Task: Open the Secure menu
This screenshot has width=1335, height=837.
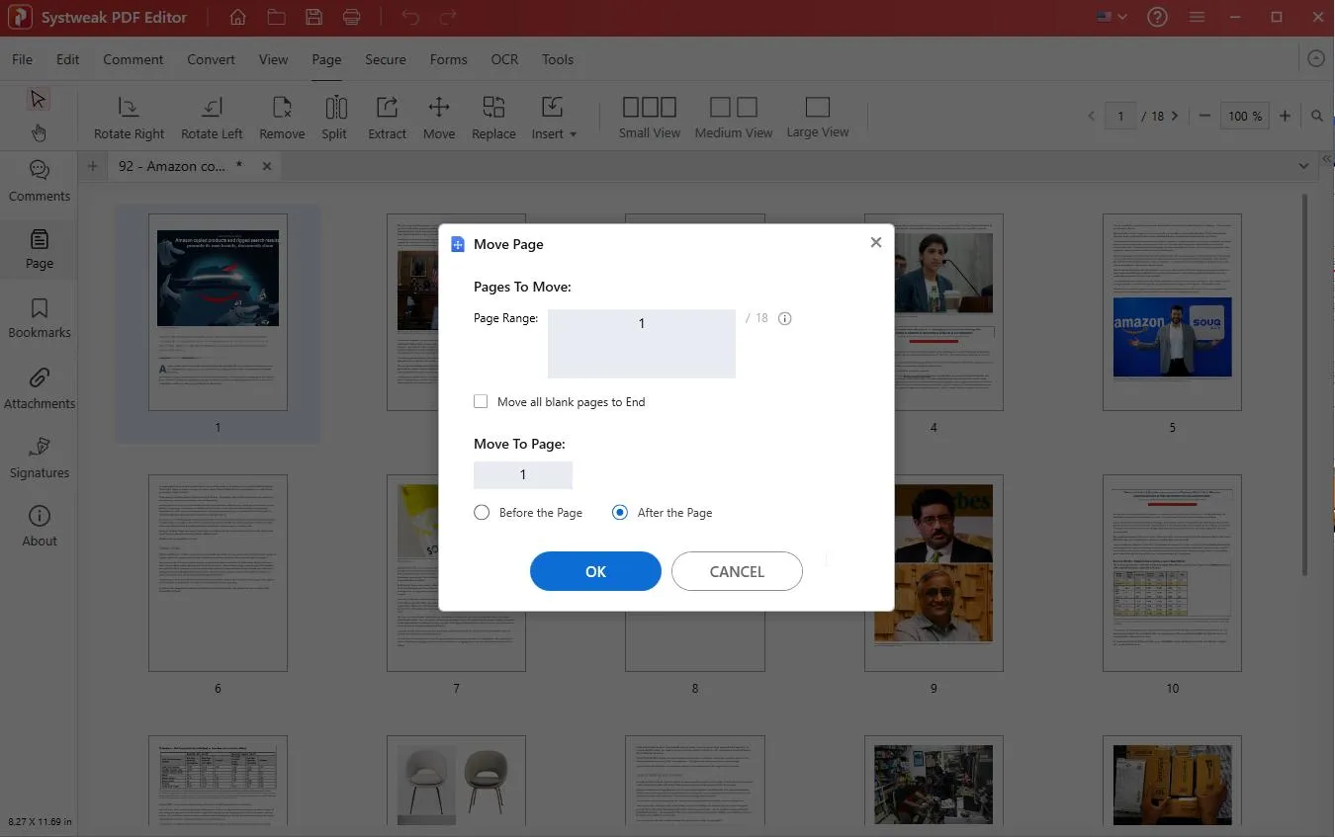Action: point(385,59)
